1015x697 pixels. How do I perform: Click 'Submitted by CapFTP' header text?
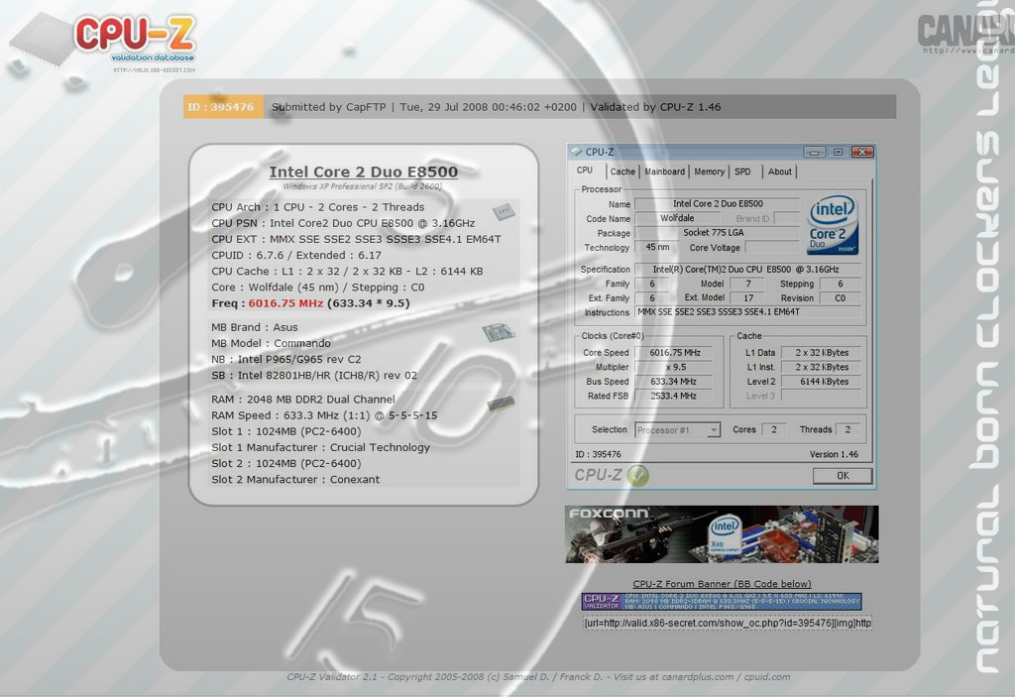(x=328, y=107)
